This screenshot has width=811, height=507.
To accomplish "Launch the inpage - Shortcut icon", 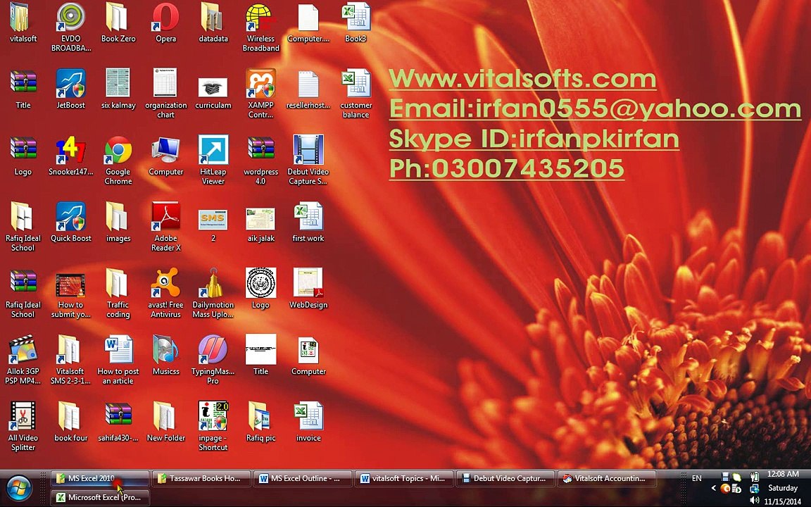I will [x=213, y=427].
